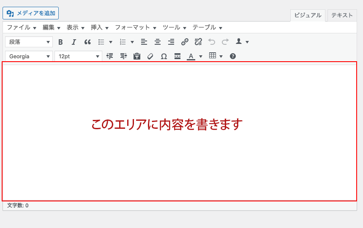This screenshot has height=228, width=363.
Task: Expand the table options arrow
Action: tap(221, 57)
